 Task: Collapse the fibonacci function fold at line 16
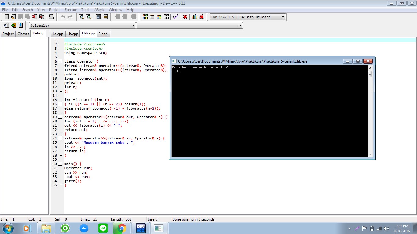[60, 104]
